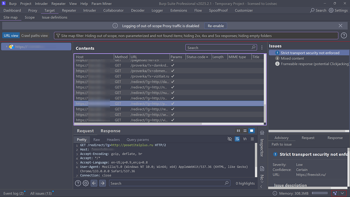
Task: Switch request view to Raw
Action: click(96, 139)
